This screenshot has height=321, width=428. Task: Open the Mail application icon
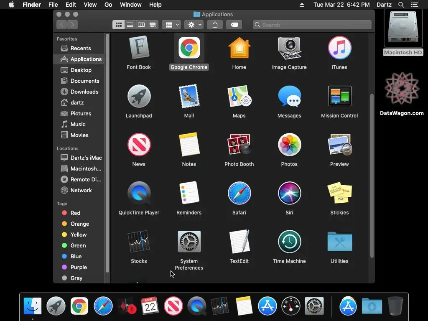click(189, 96)
